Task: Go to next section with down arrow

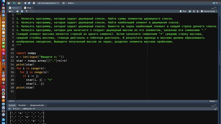Action: pyautogui.click(x=198, y=11)
